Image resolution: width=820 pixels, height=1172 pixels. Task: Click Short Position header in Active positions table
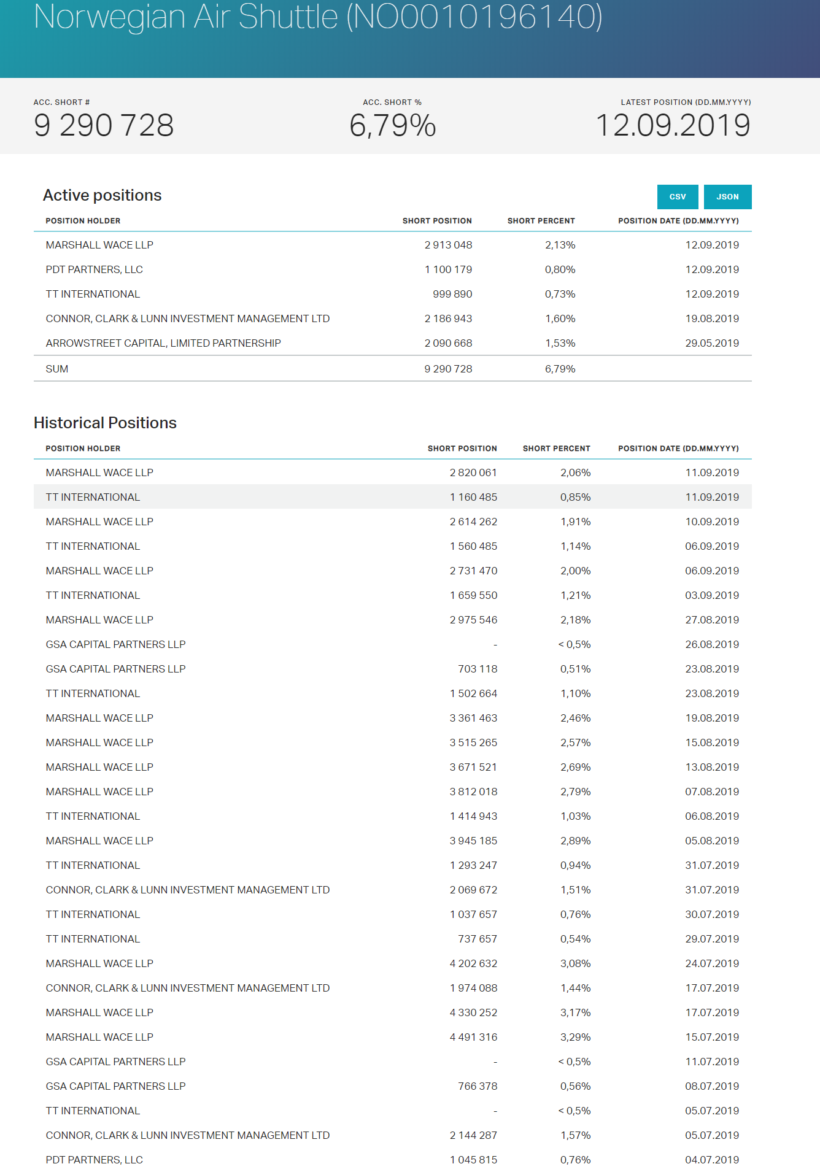click(x=437, y=221)
